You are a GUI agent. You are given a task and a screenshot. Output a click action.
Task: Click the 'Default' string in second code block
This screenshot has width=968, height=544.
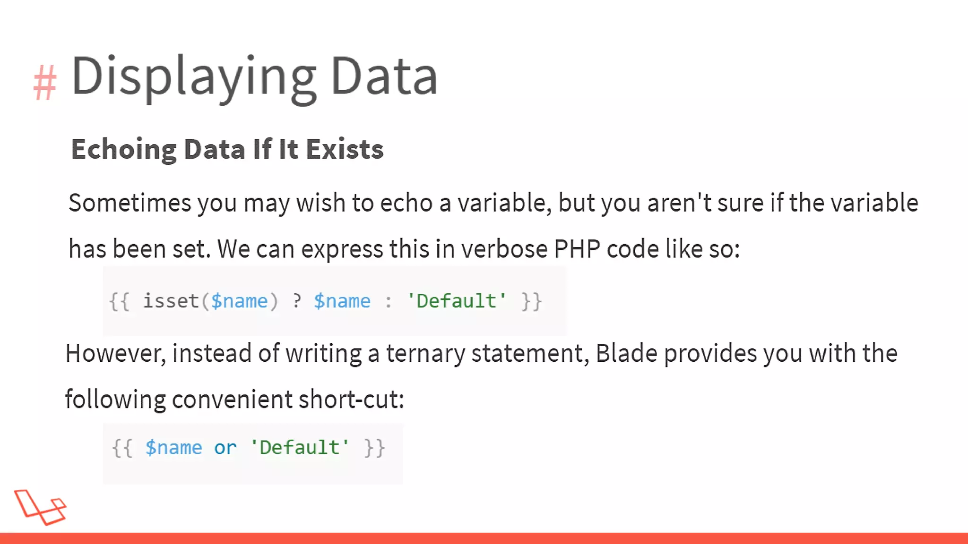[x=300, y=448]
